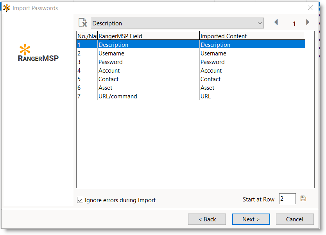Viewport: 326px width, 235px height.
Task: Click the Next button
Action: [251, 219]
